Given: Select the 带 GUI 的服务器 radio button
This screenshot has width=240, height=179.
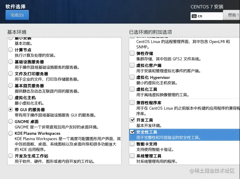Looking at the screenshot, I should point(10,109).
